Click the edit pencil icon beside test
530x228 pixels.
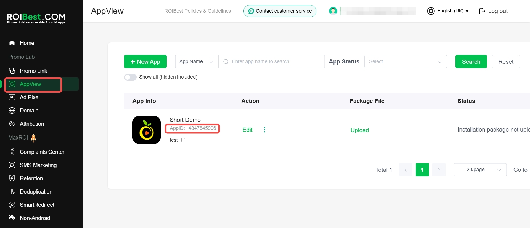183,140
